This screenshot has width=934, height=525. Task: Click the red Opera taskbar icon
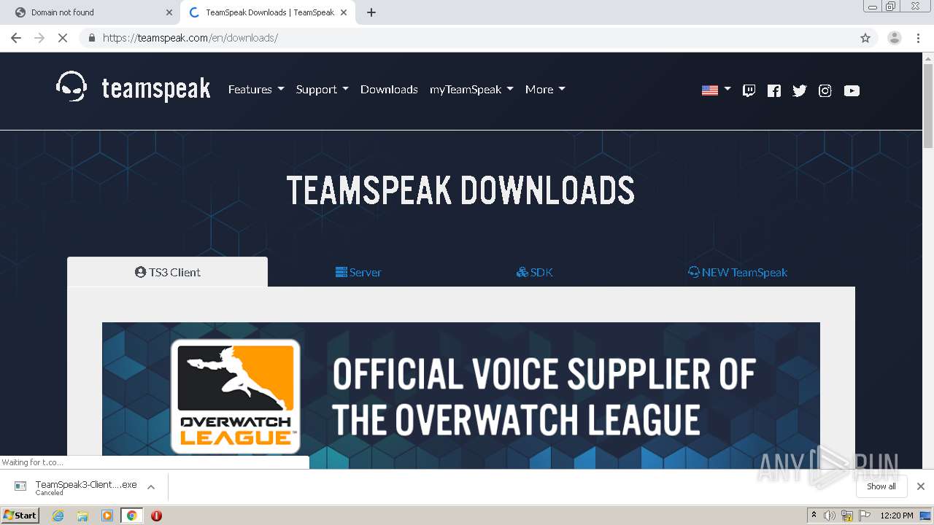156,516
